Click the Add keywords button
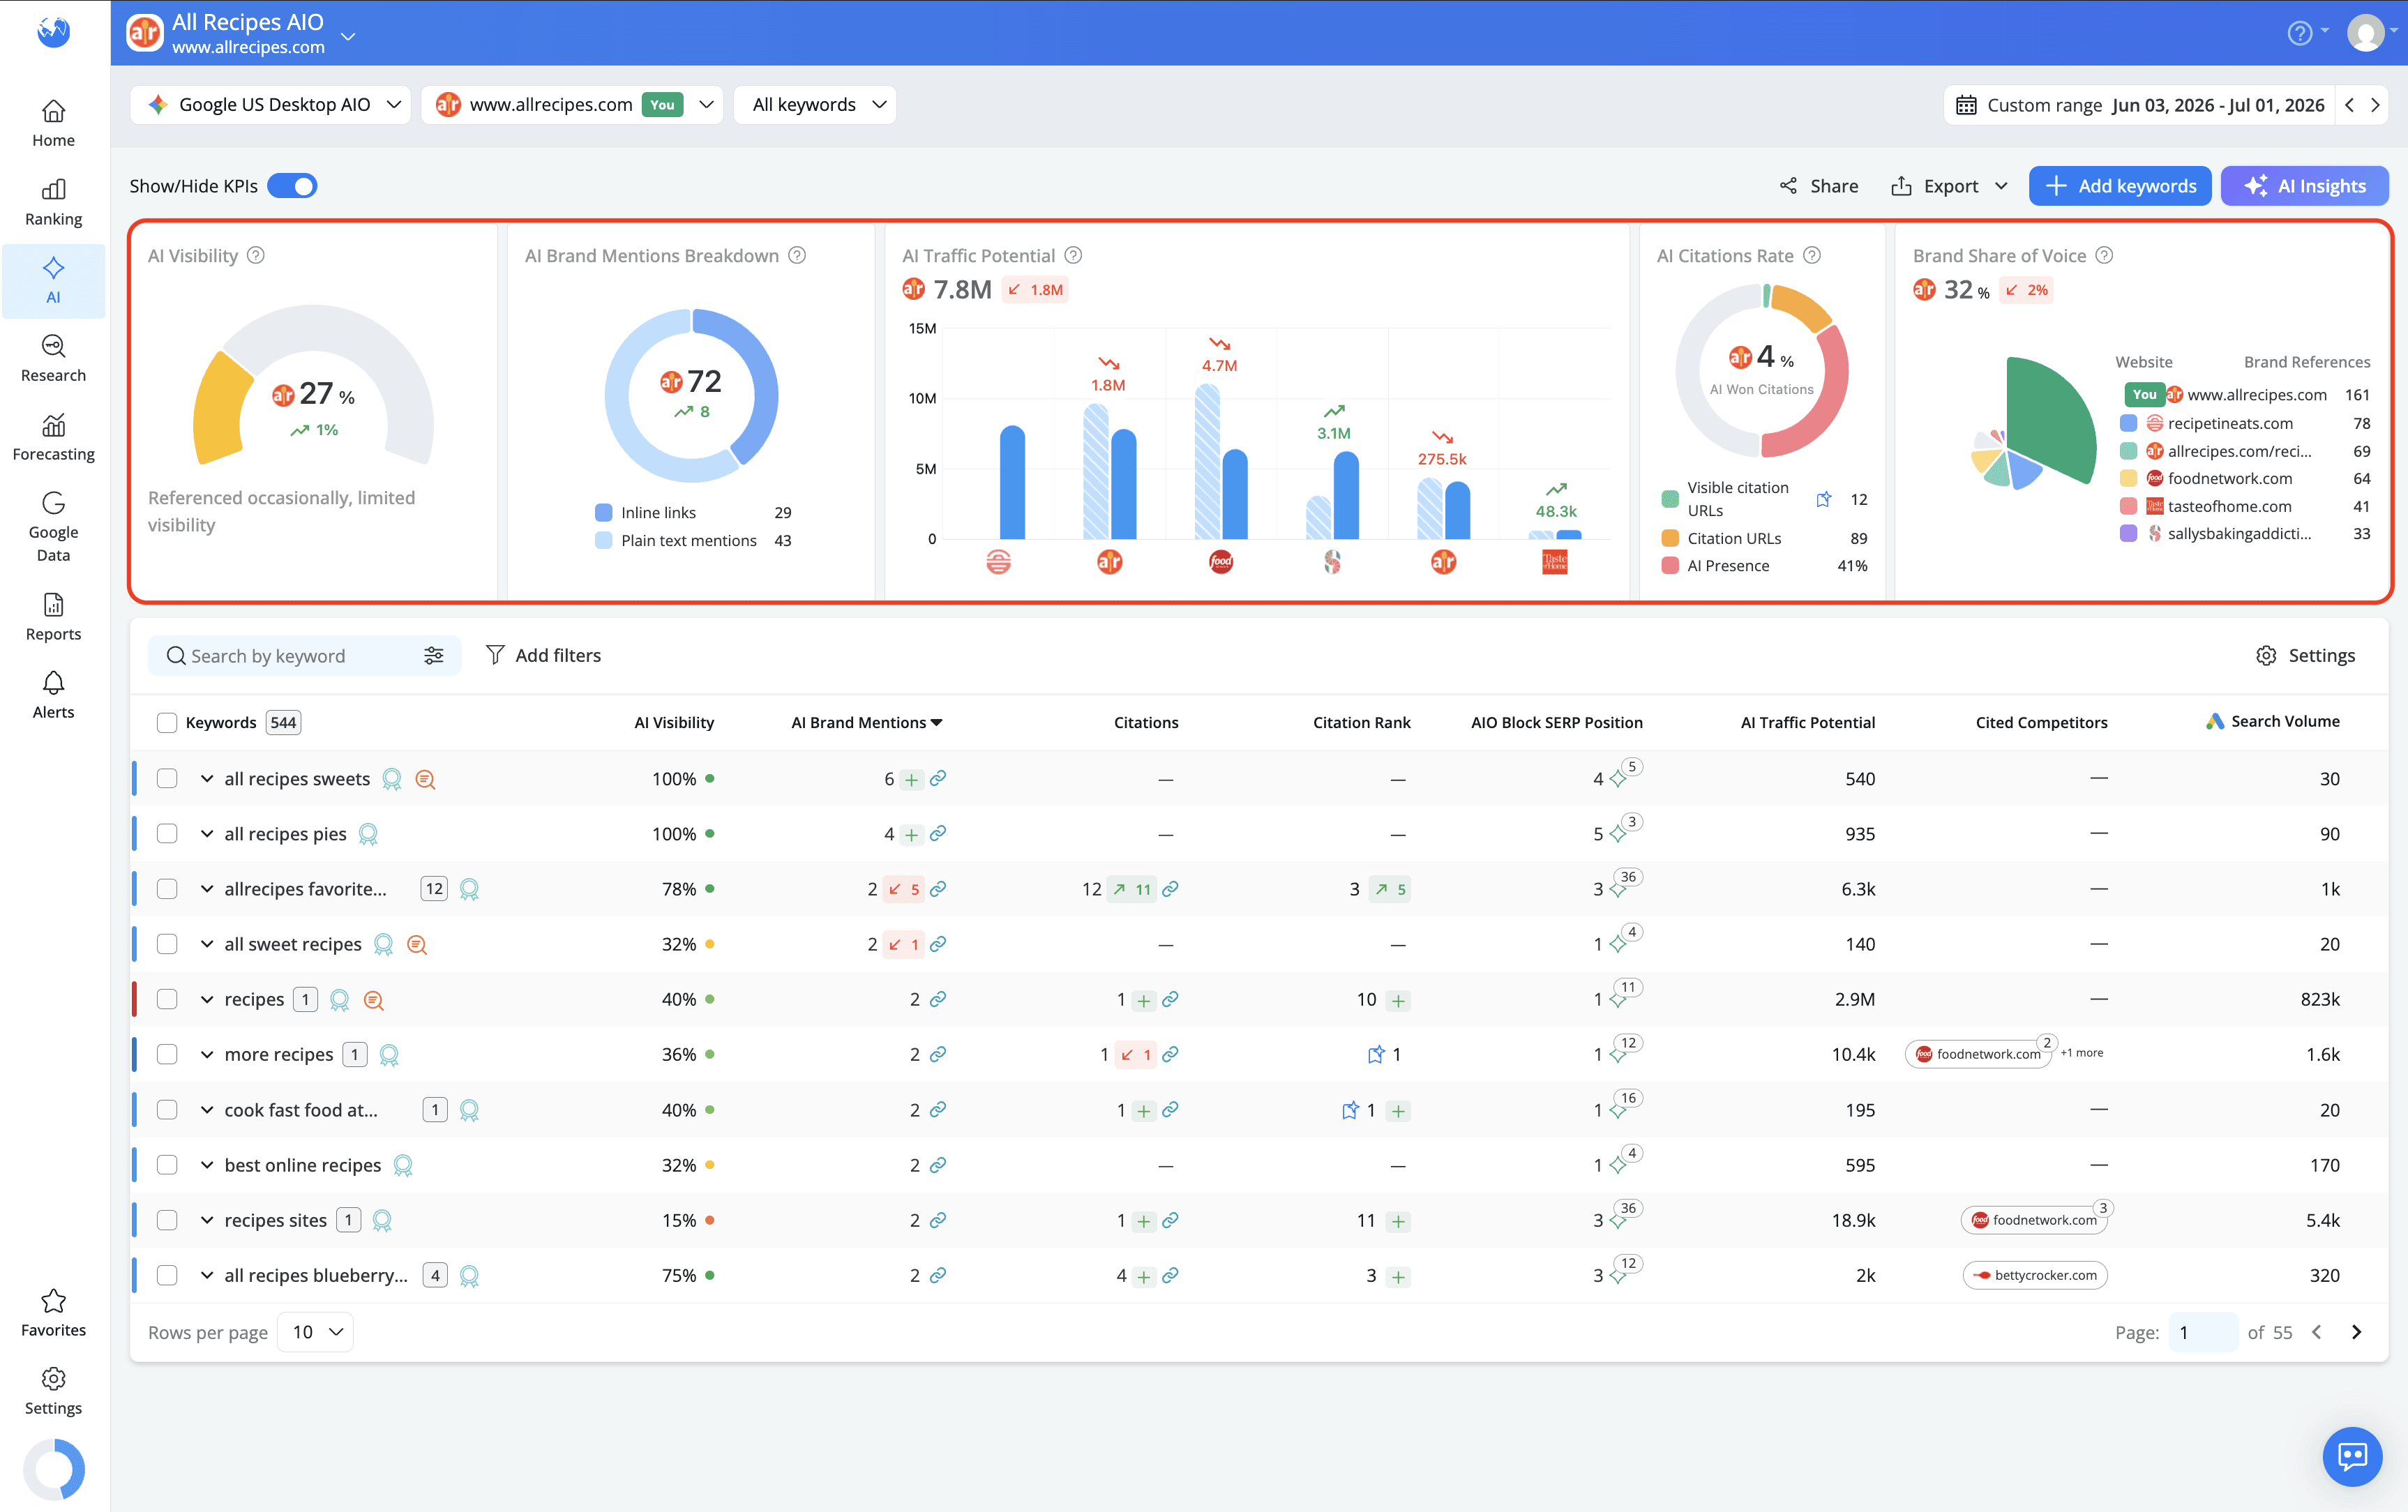Image resolution: width=2408 pixels, height=1512 pixels. point(2120,186)
